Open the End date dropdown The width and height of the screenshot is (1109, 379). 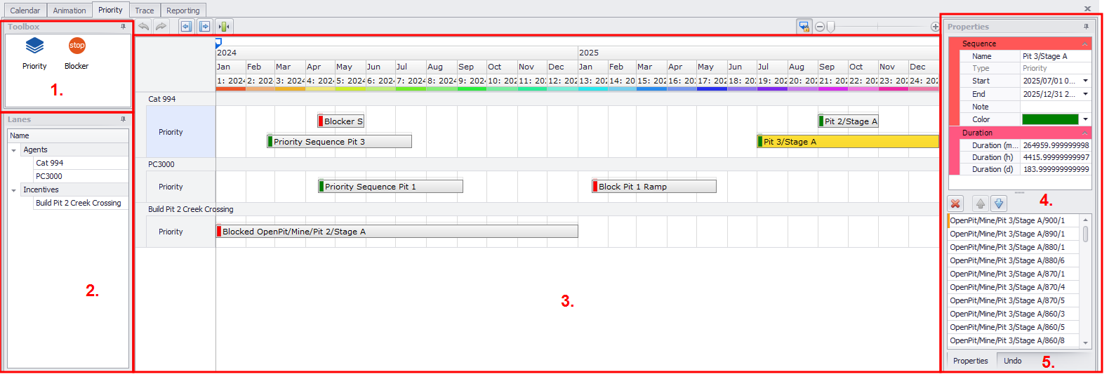pos(1085,94)
